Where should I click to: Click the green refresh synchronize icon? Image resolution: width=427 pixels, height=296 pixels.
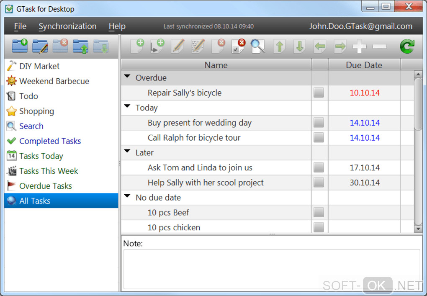(x=407, y=46)
